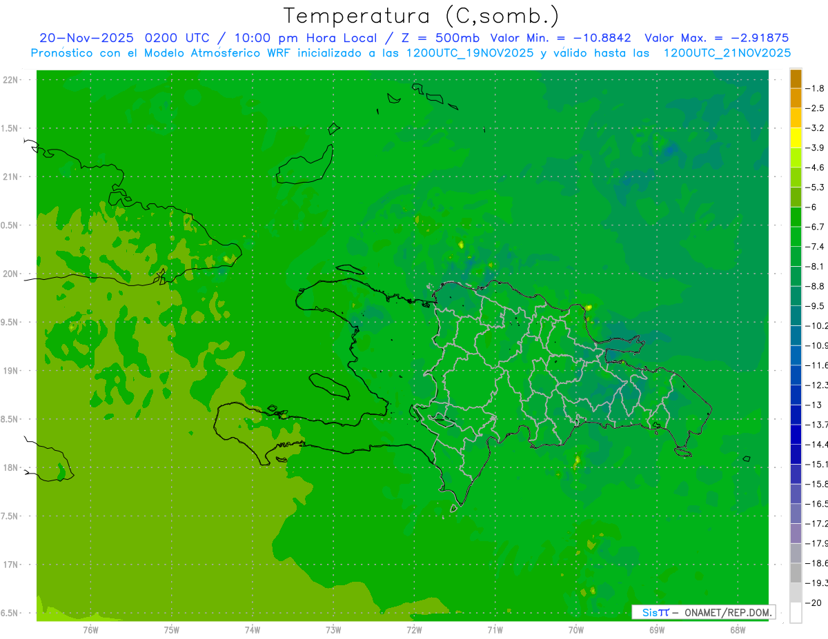828x639 pixels.
Task: Click the '-7.4' colorbar value
Action: tap(816, 246)
